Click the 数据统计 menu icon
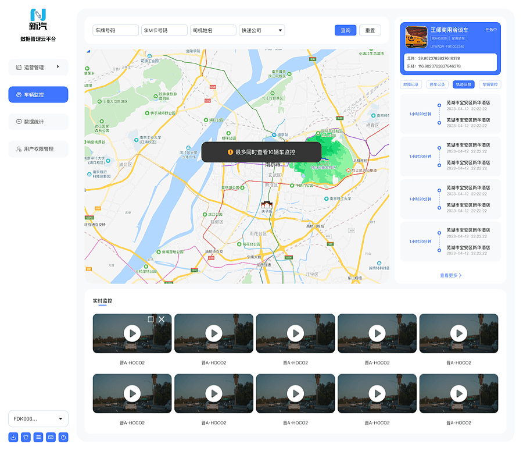 click(19, 122)
